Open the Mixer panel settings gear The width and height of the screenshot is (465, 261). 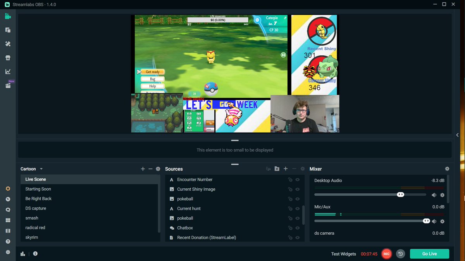point(447,169)
